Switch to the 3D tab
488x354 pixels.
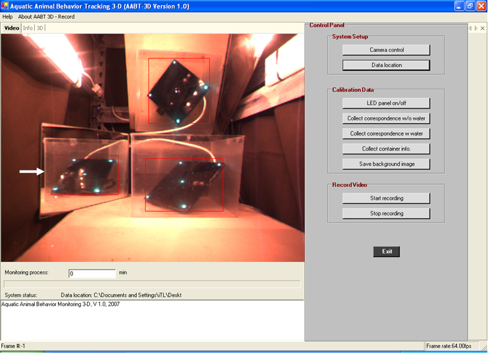[x=40, y=28]
